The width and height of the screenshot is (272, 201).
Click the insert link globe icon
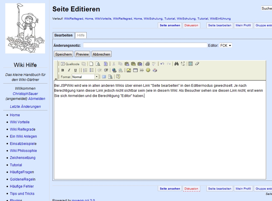(114, 70)
